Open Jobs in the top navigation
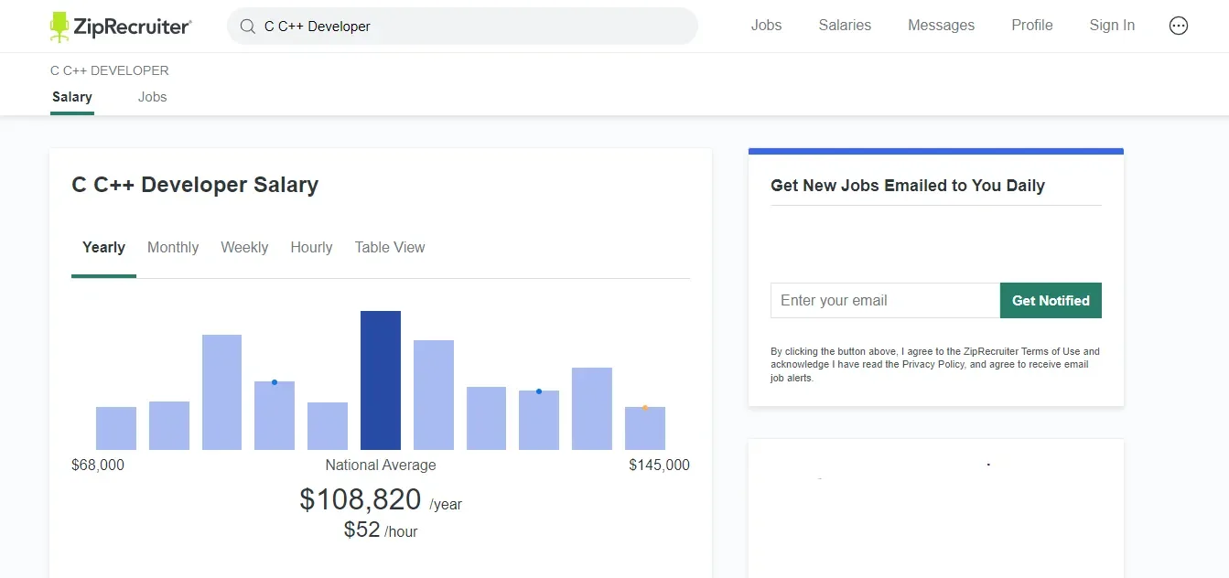This screenshot has height=578, width=1229. 766,26
